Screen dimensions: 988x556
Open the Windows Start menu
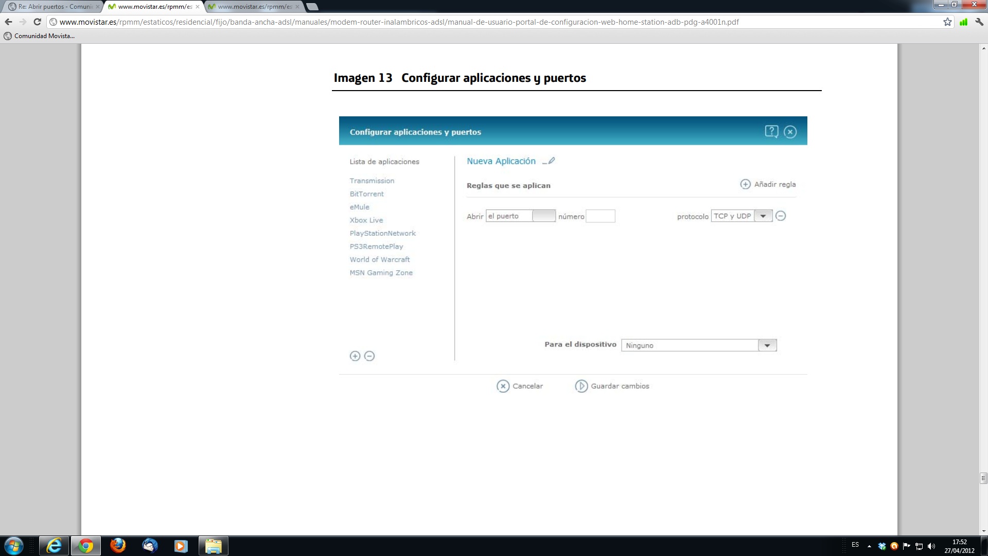coord(14,546)
